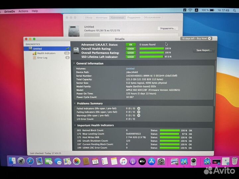Click the Wear Leveling Count status bar
The width and height of the screenshot is (239, 179).
tap(170, 134)
